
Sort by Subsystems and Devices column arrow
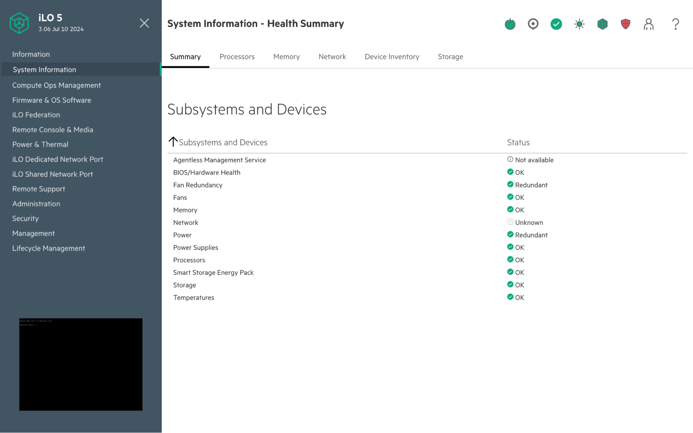coord(173,142)
